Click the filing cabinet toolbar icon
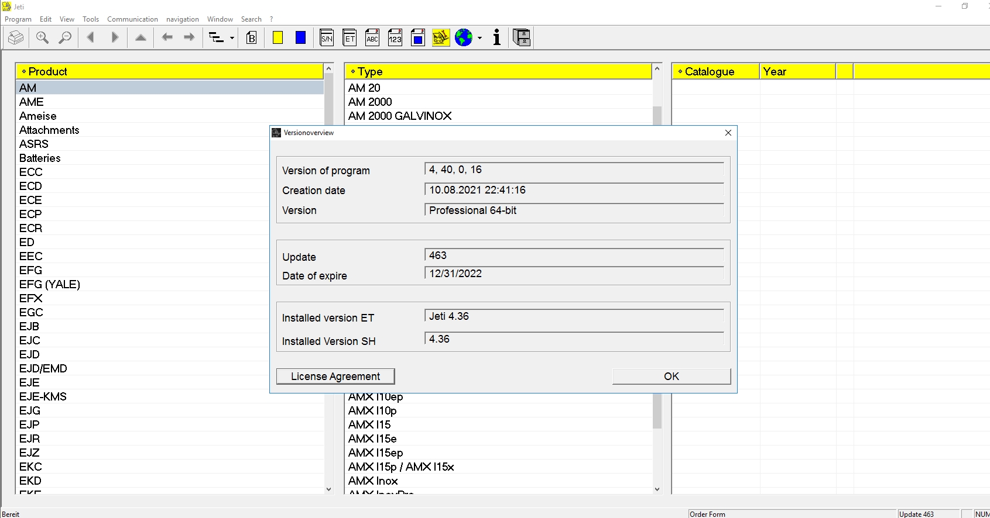Image resolution: width=990 pixels, height=518 pixels. click(522, 38)
